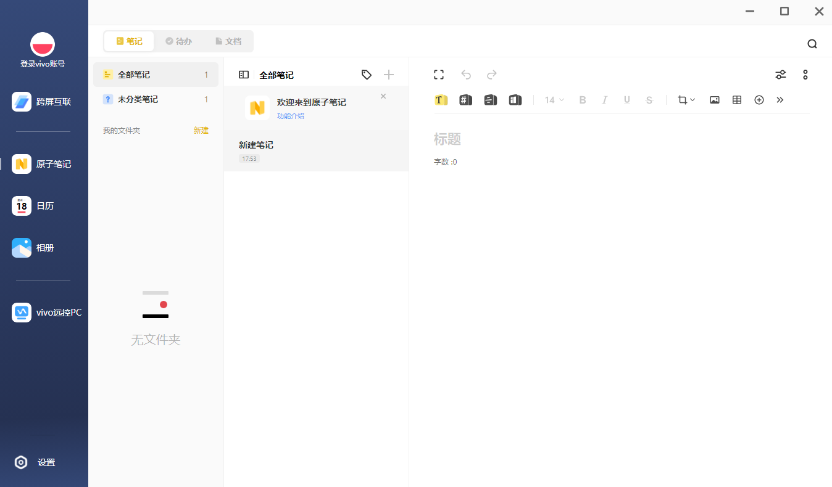Image resolution: width=832 pixels, height=487 pixels.
Task: Insert a table into the note
Action: click(737, 100)
